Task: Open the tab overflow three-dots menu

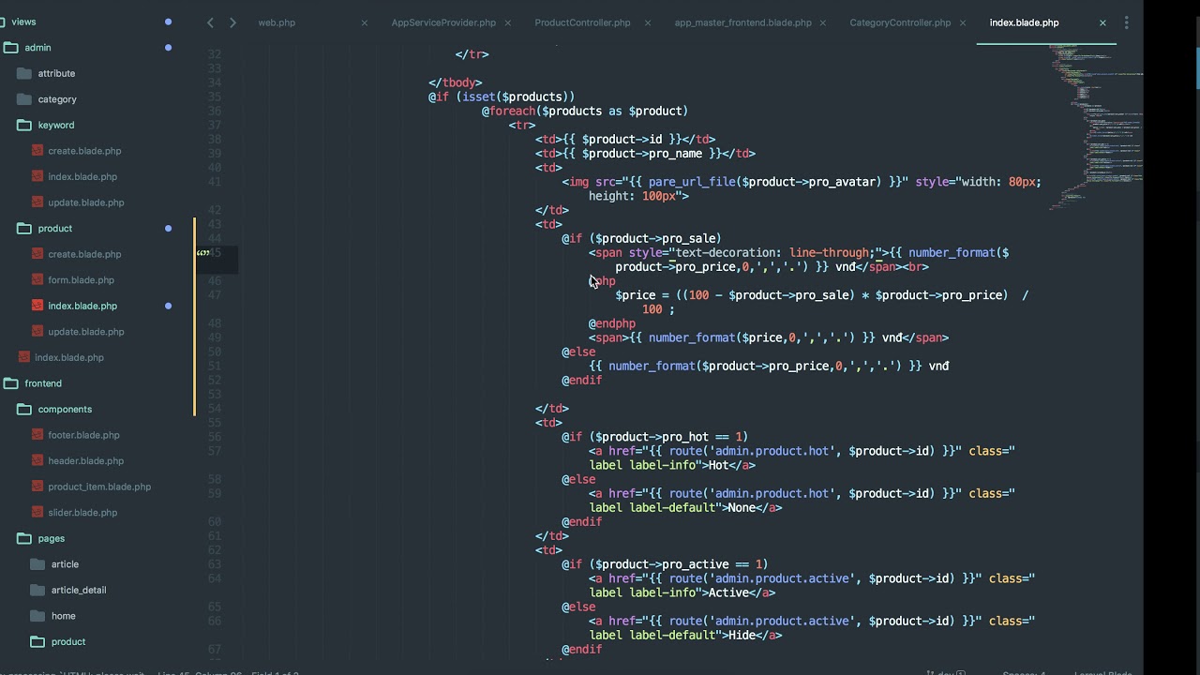Action: point(1126,22)
